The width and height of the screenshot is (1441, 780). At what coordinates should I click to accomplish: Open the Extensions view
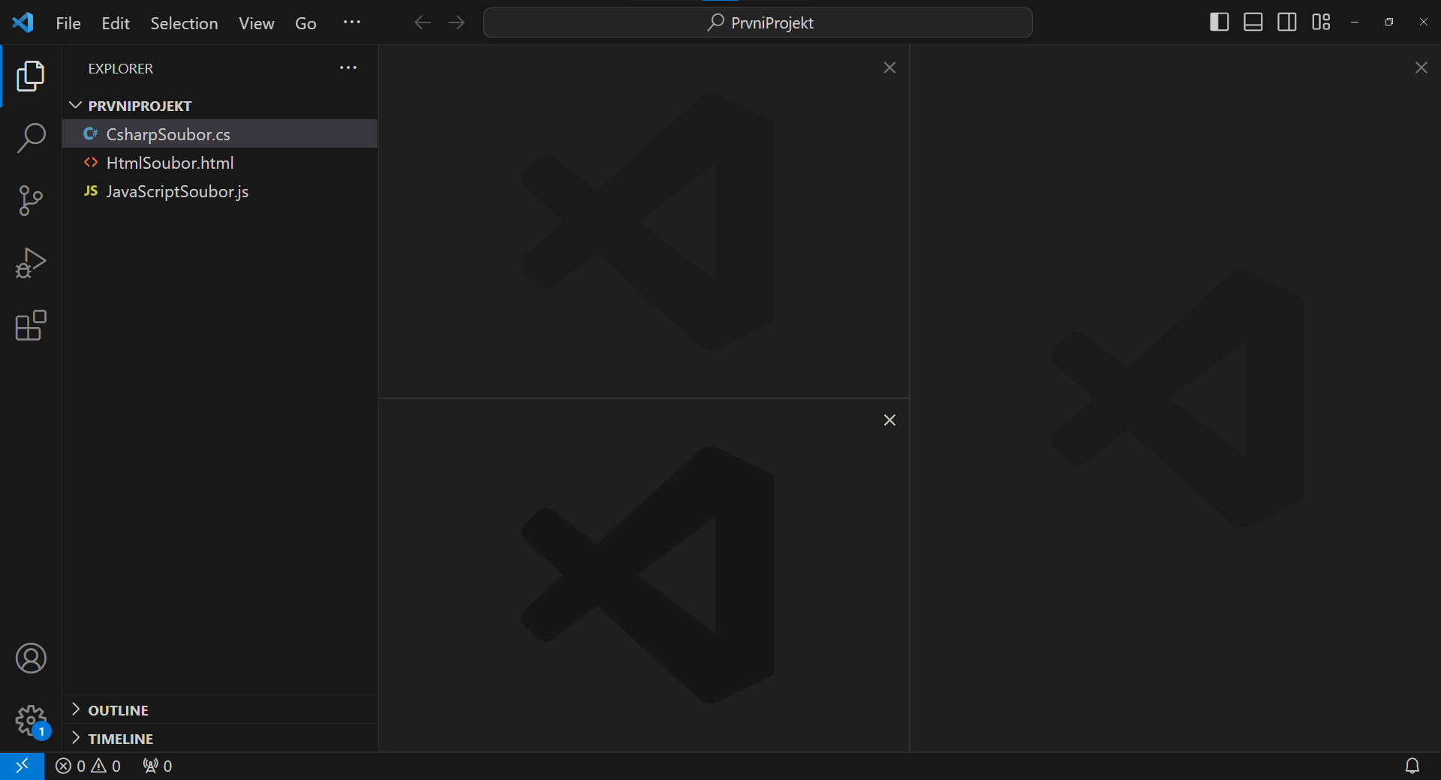[x=30, y=325]
